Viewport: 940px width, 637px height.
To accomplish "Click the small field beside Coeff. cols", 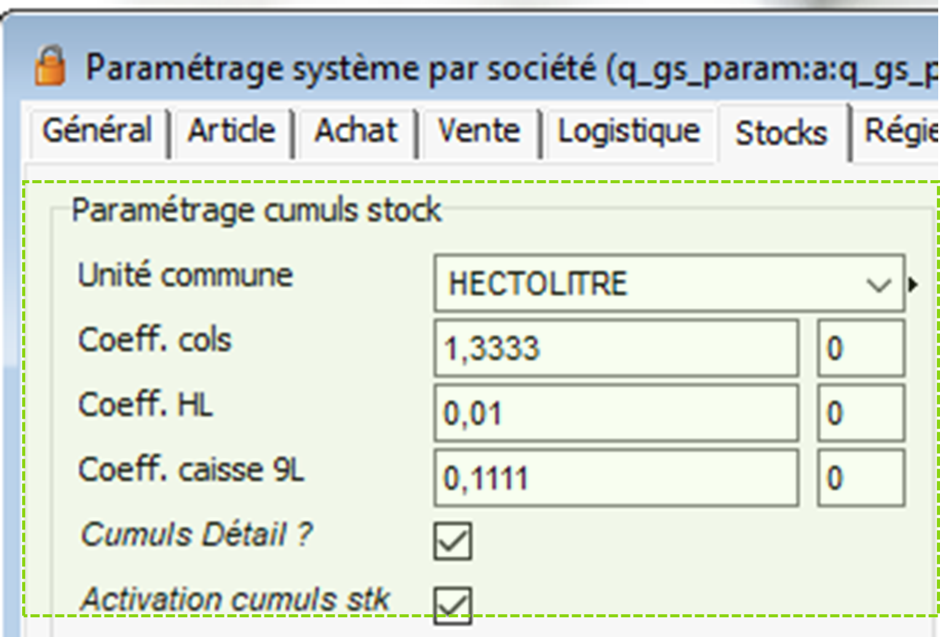I will pos(861,348).
